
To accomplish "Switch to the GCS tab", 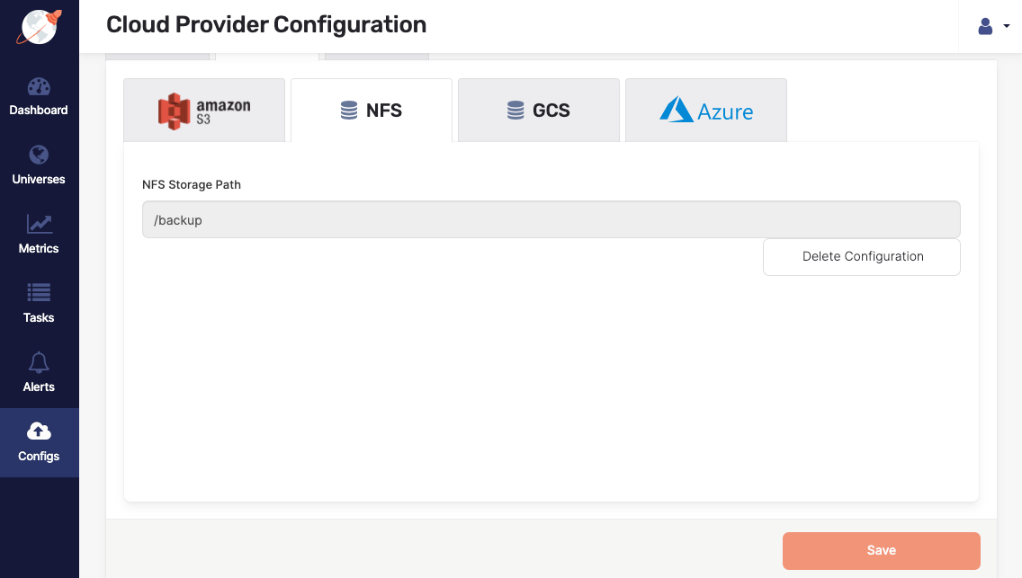I will point(538,110).
